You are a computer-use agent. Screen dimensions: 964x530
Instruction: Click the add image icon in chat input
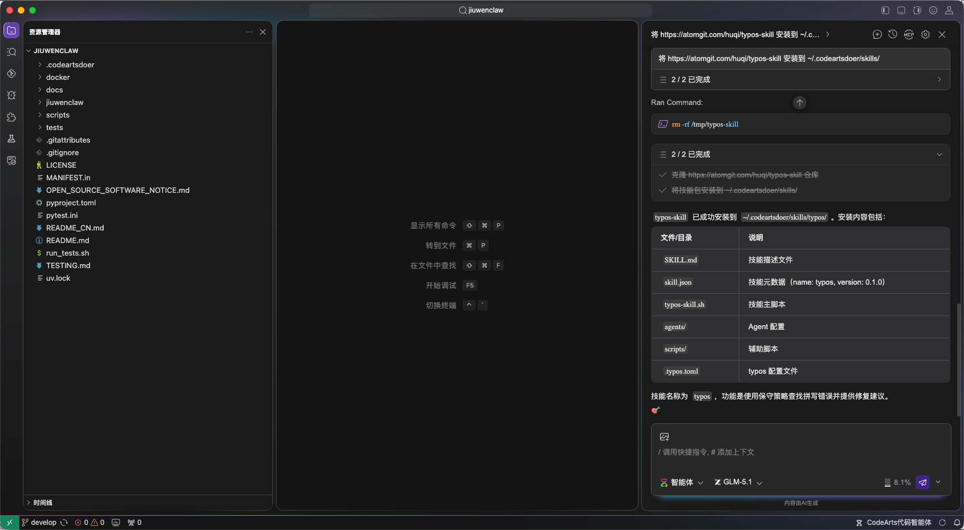click(664, 437)
